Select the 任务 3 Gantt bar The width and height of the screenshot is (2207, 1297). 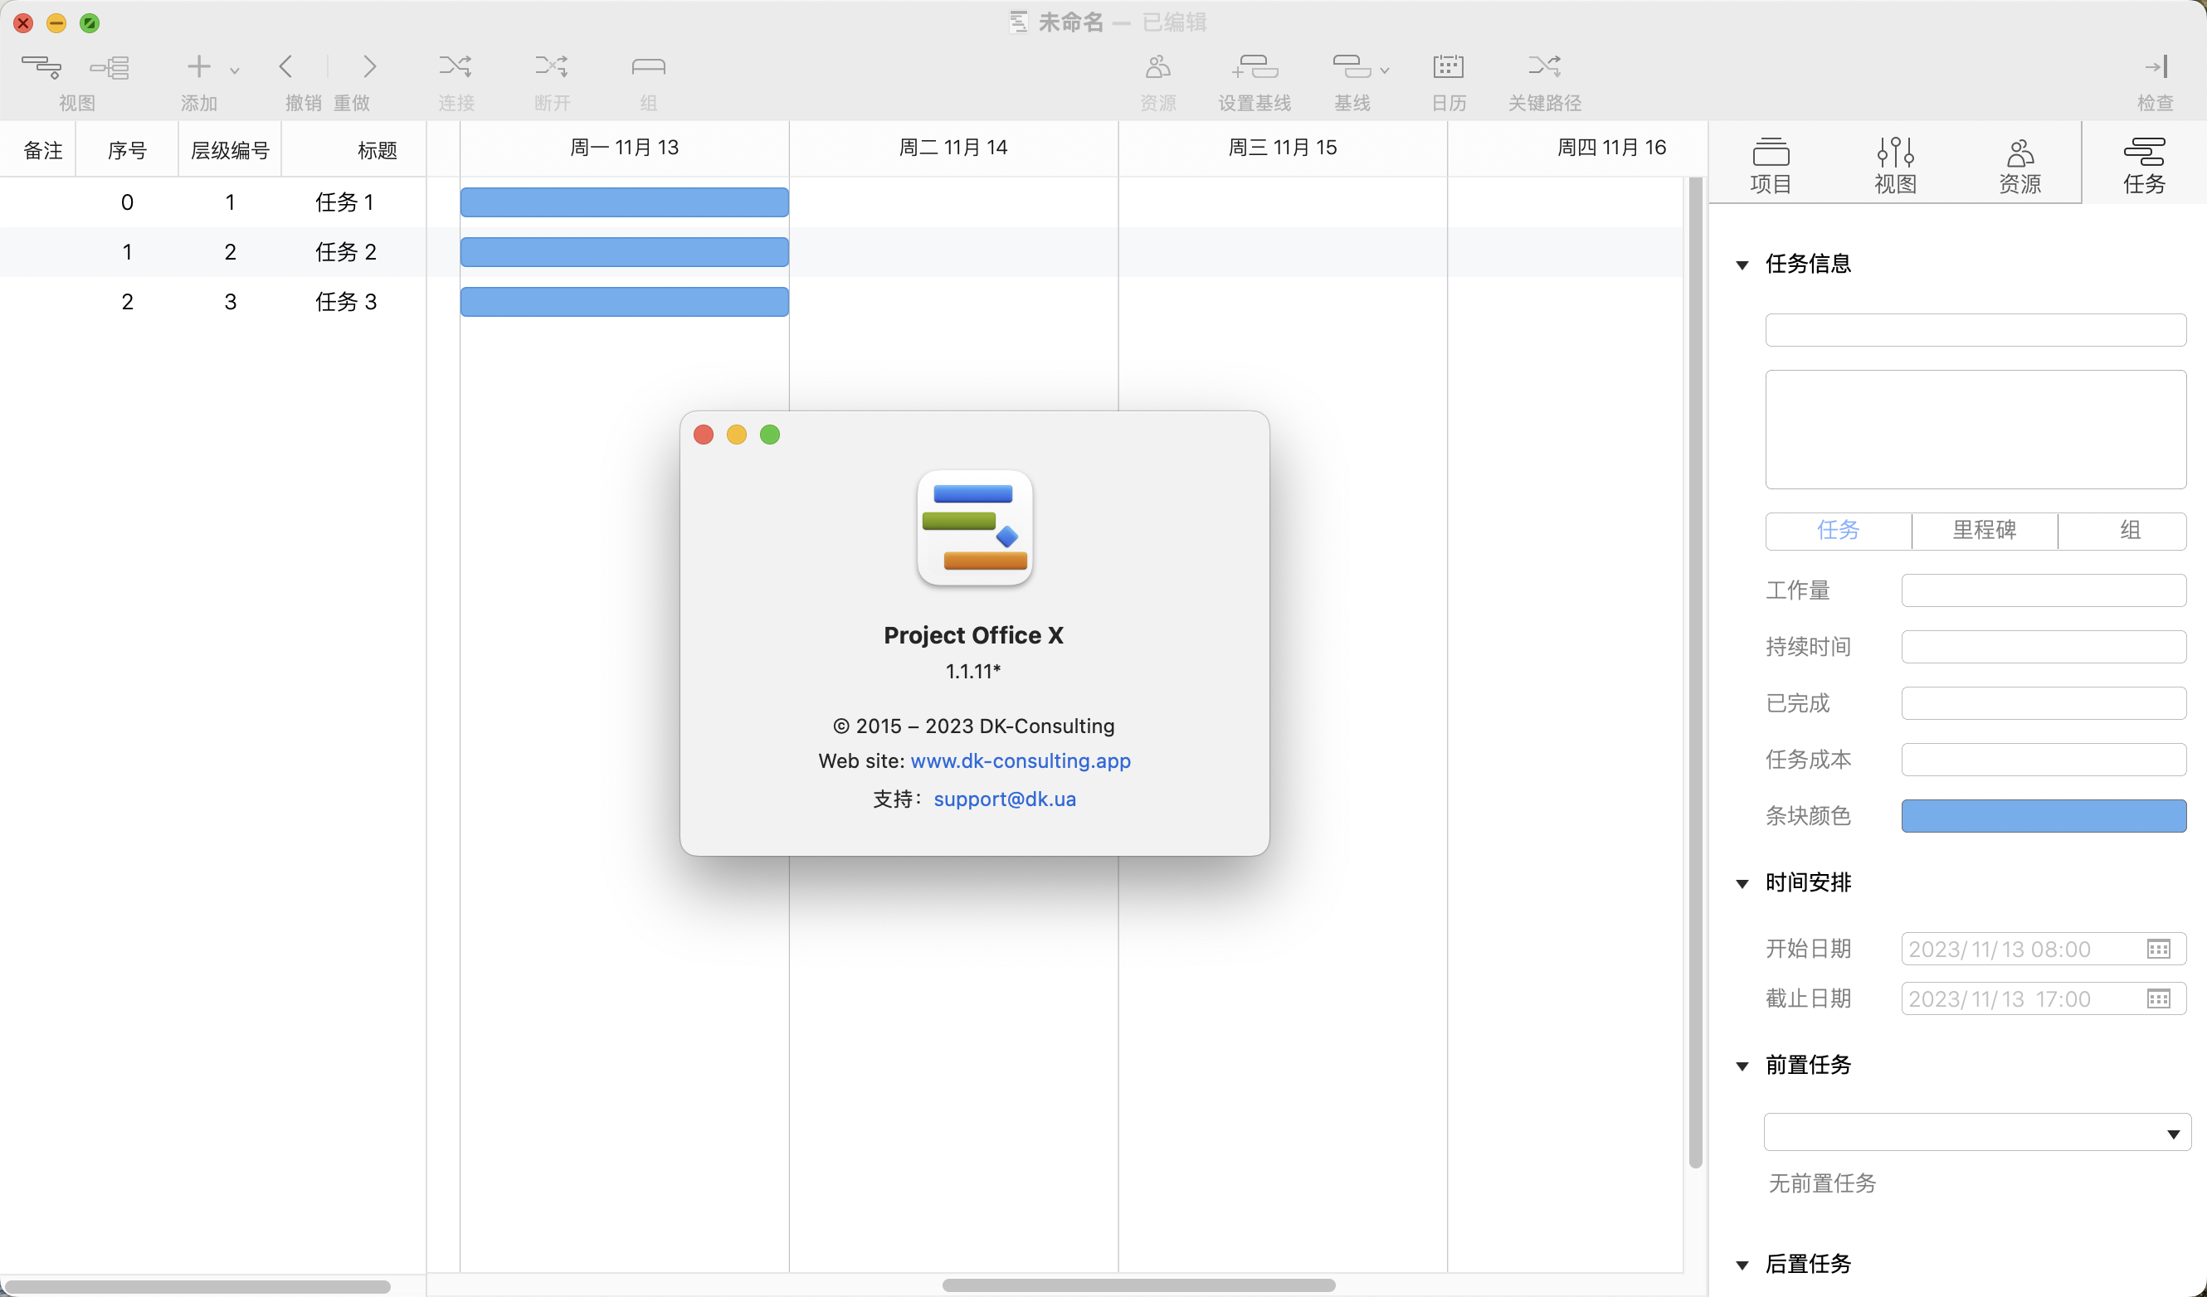coord(625,302)
